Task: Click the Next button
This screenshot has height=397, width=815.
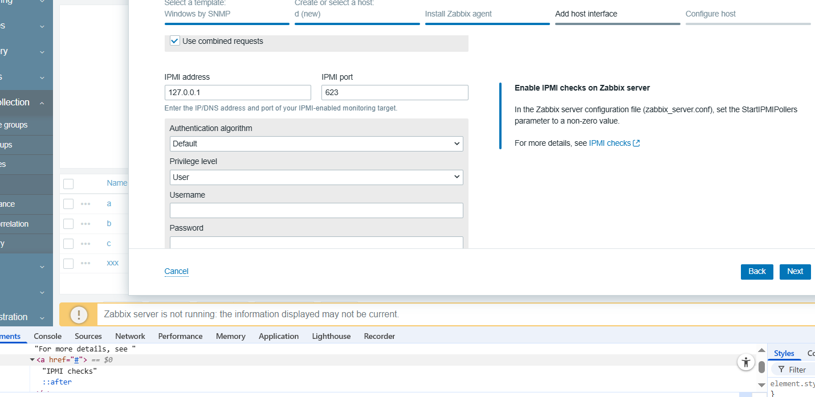Action: coord(795,272)
